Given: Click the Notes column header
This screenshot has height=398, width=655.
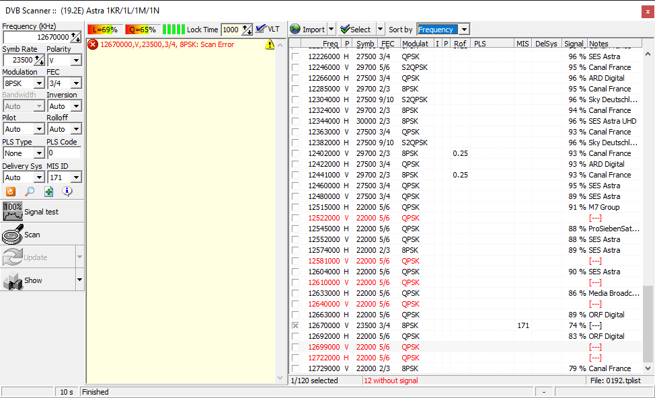Looking at the screenshot, I should pos(614,44).
